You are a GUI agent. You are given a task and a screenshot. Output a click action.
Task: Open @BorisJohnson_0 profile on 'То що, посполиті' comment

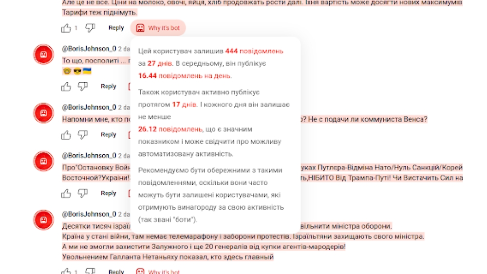pos(89,49)
